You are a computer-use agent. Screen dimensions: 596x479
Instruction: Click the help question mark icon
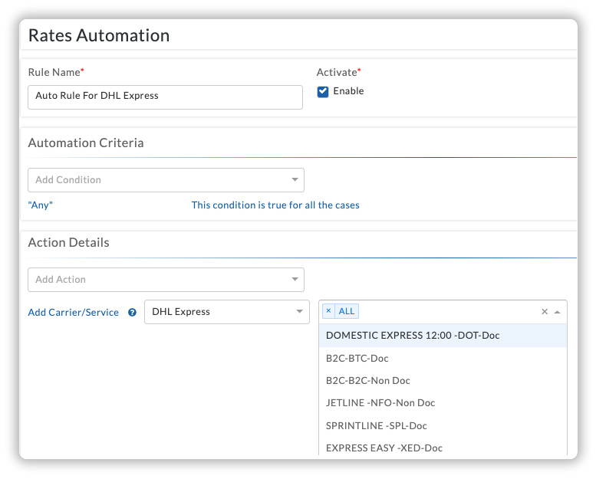click(132, 312)
